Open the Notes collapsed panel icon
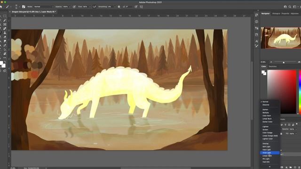301x169 pixels. tap(257, 35)
